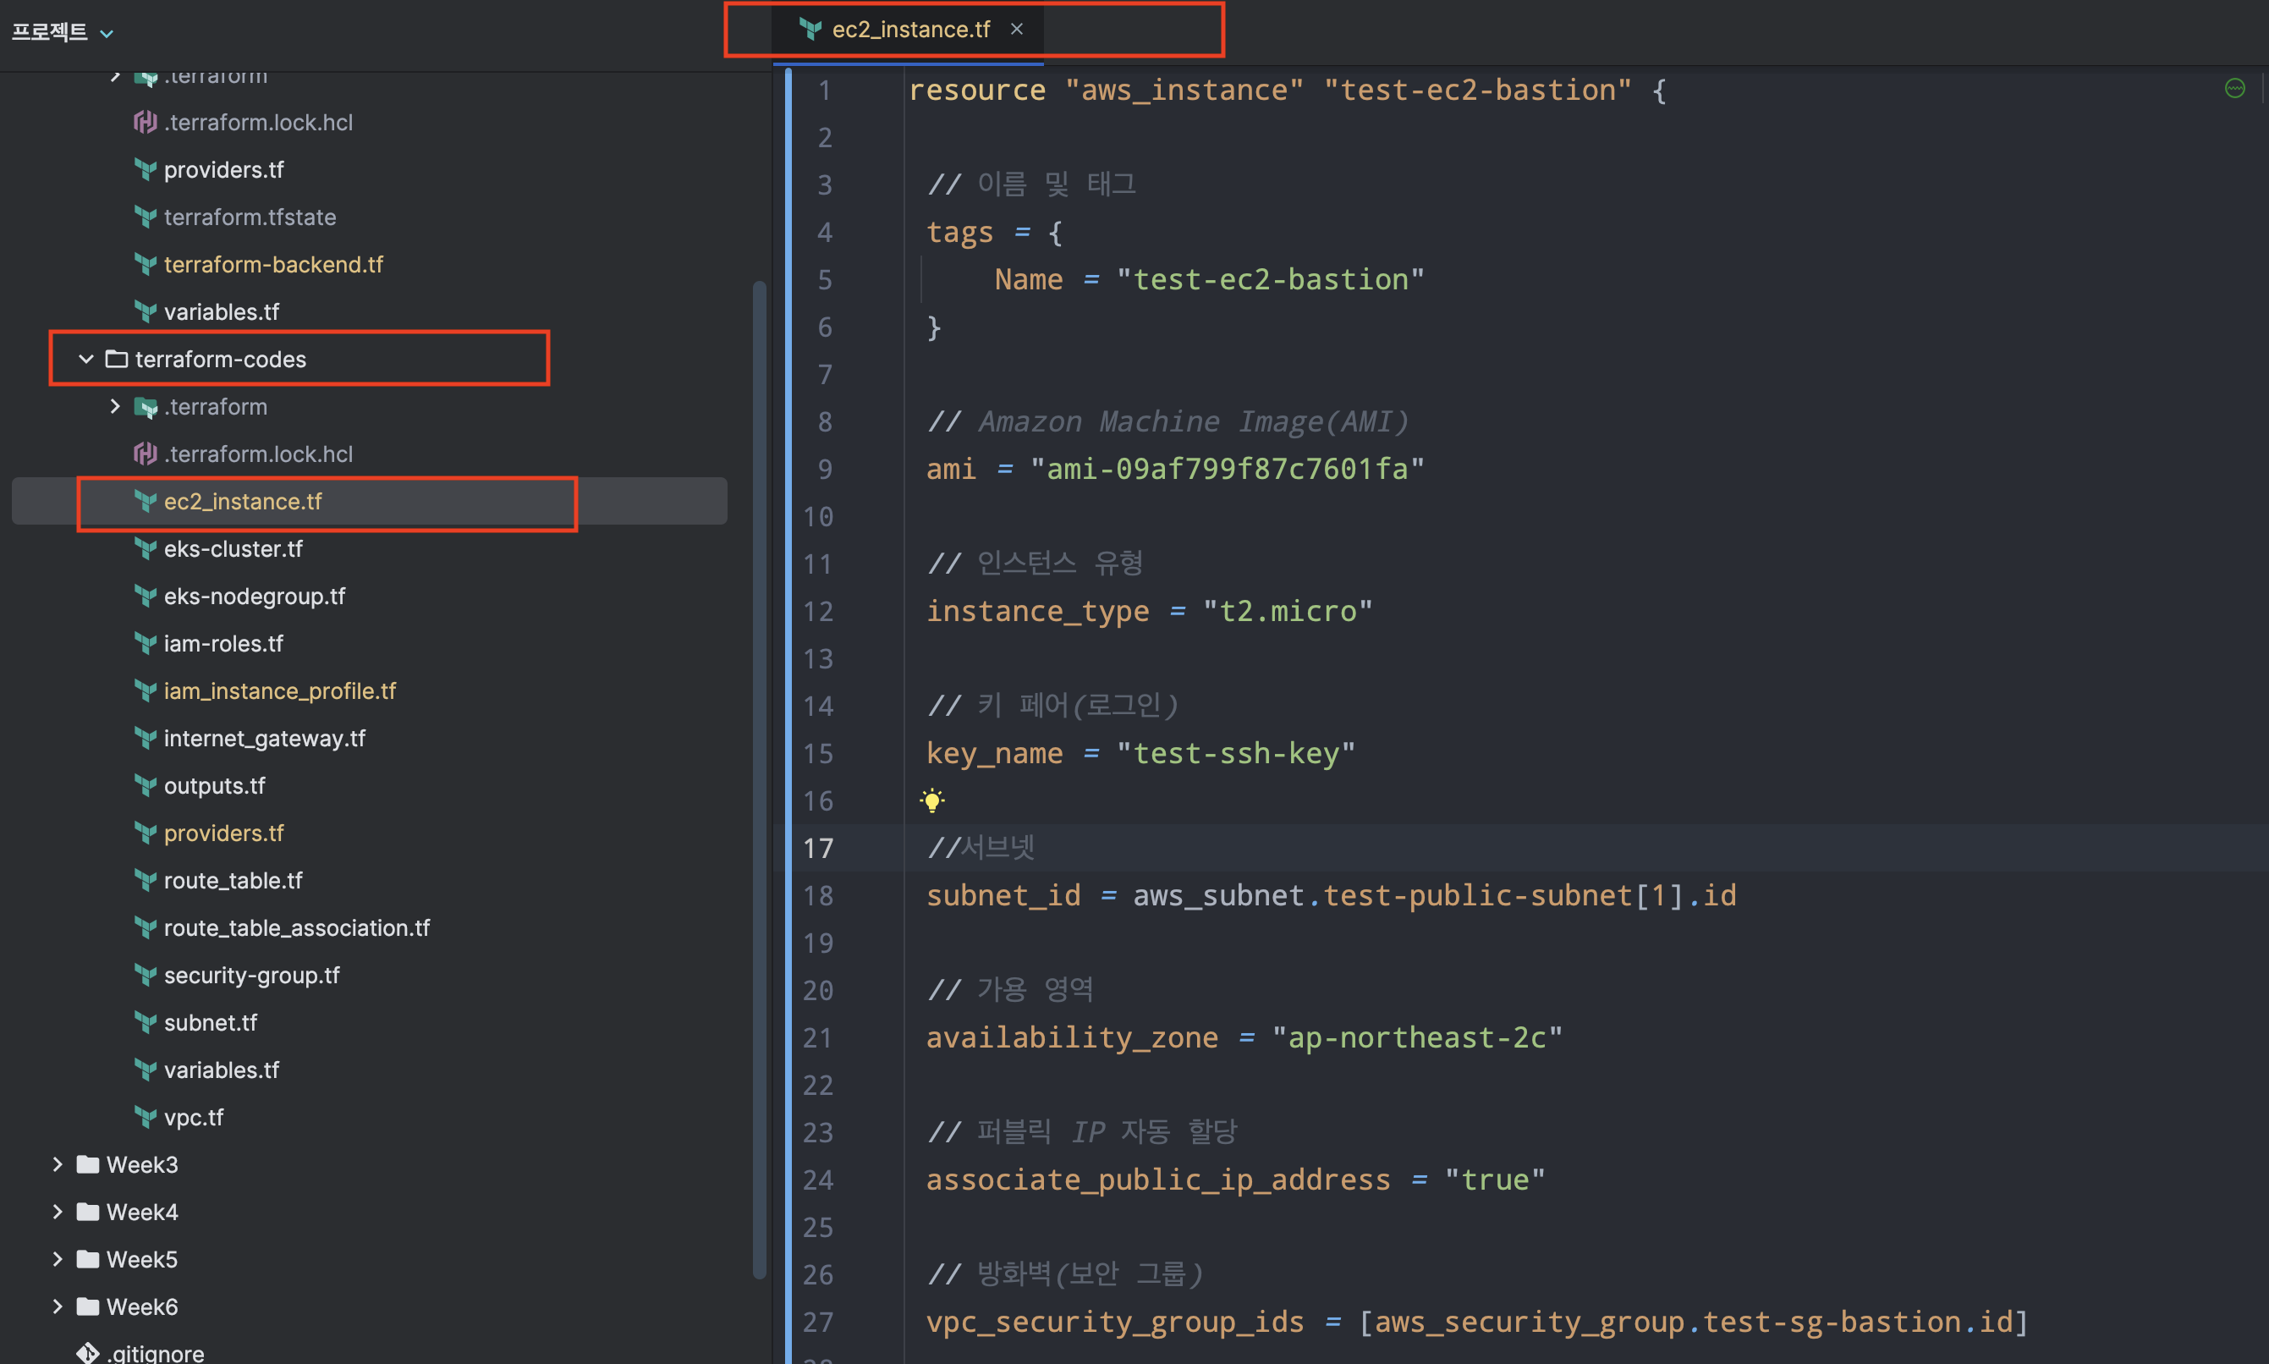Click the yellow lightbulb intention icon
This screenshot has height=1364, width=2269.
pos(931,800)
